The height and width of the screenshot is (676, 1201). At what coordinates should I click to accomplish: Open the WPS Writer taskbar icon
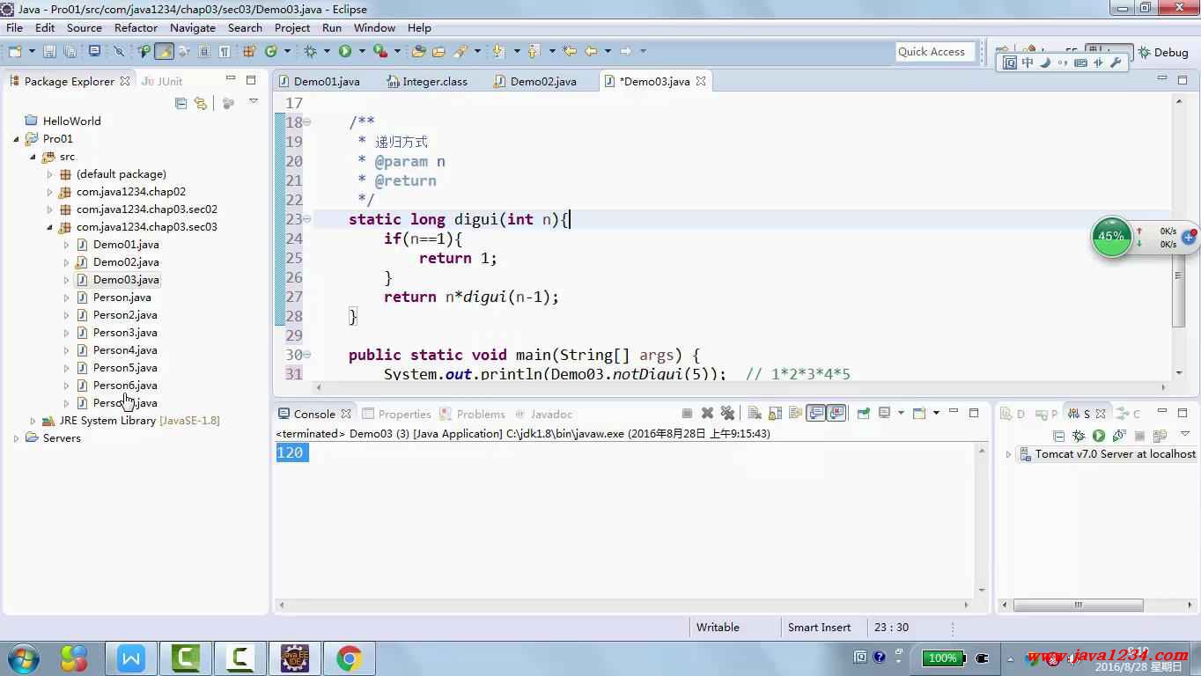click(x=131, y=658)
